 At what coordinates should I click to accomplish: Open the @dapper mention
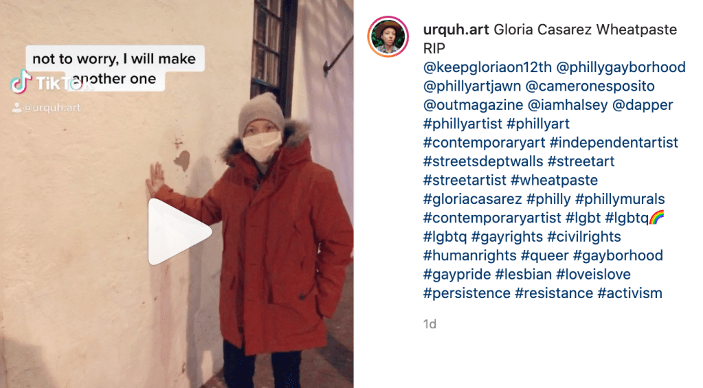(643, 105)
